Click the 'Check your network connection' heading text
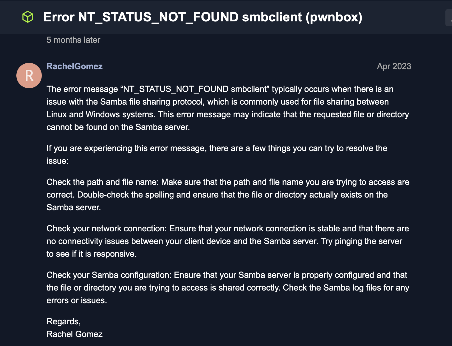Screen dimensions: 452x346 (x=107, y=229)
